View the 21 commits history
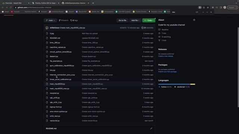 click(x=147, y=28)
